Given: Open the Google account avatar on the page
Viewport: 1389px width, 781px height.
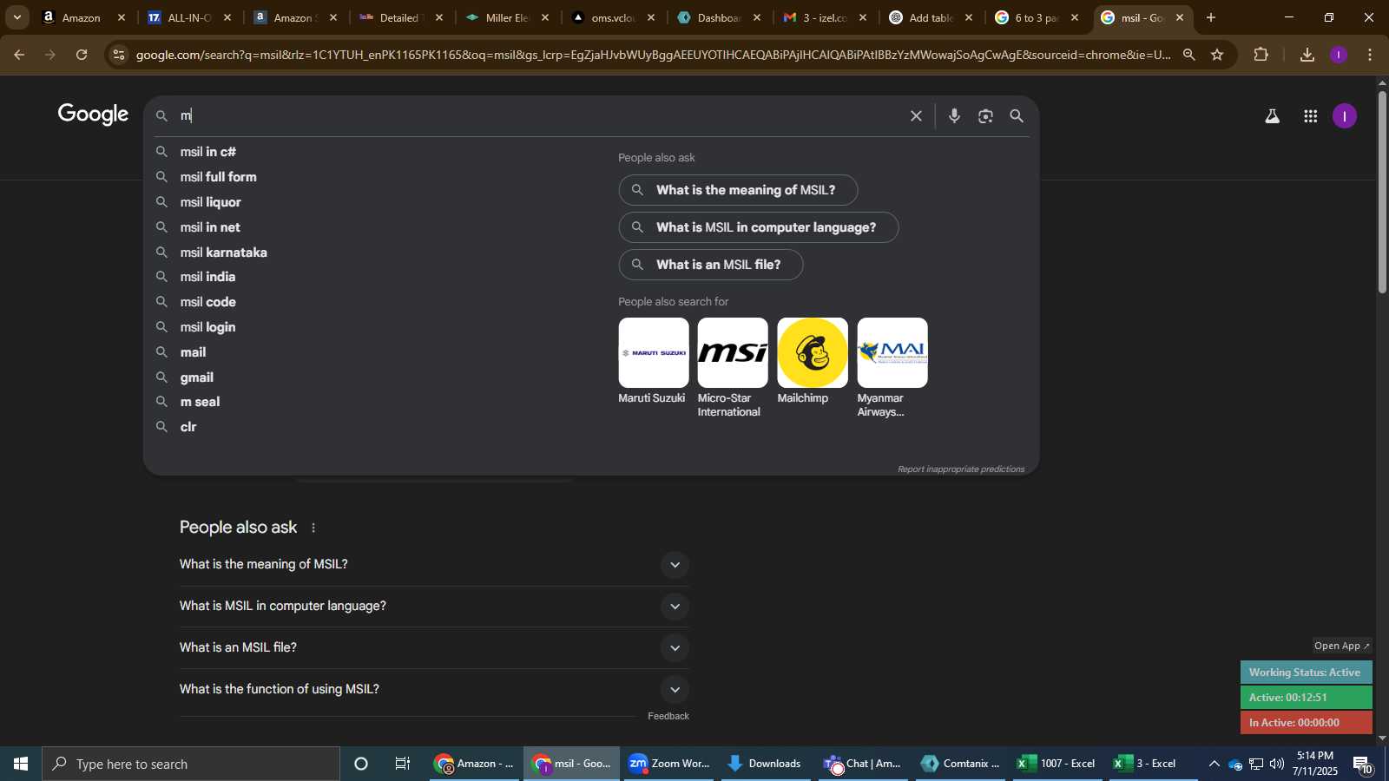Looking at the screenshot, I should click(1345, 116).
